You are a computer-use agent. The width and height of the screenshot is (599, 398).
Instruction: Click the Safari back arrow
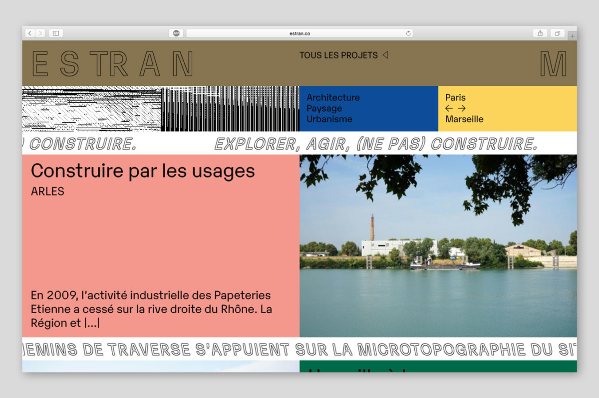click(x=30, y=33)
